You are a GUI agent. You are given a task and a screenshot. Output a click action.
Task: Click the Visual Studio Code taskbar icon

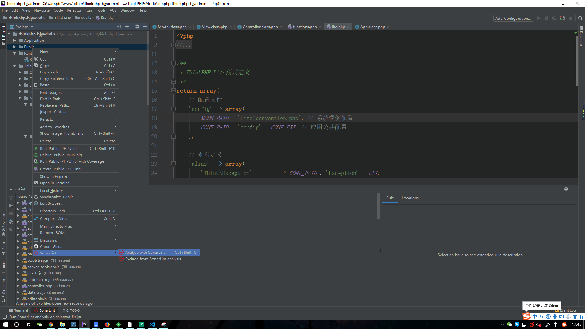click(152, 324)
